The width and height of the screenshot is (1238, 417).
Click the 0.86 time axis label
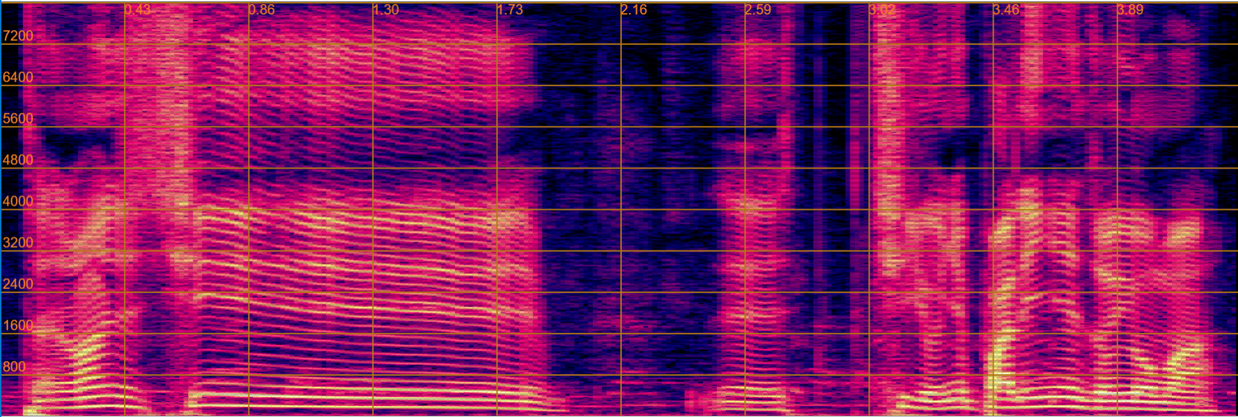tap(262, 10)
